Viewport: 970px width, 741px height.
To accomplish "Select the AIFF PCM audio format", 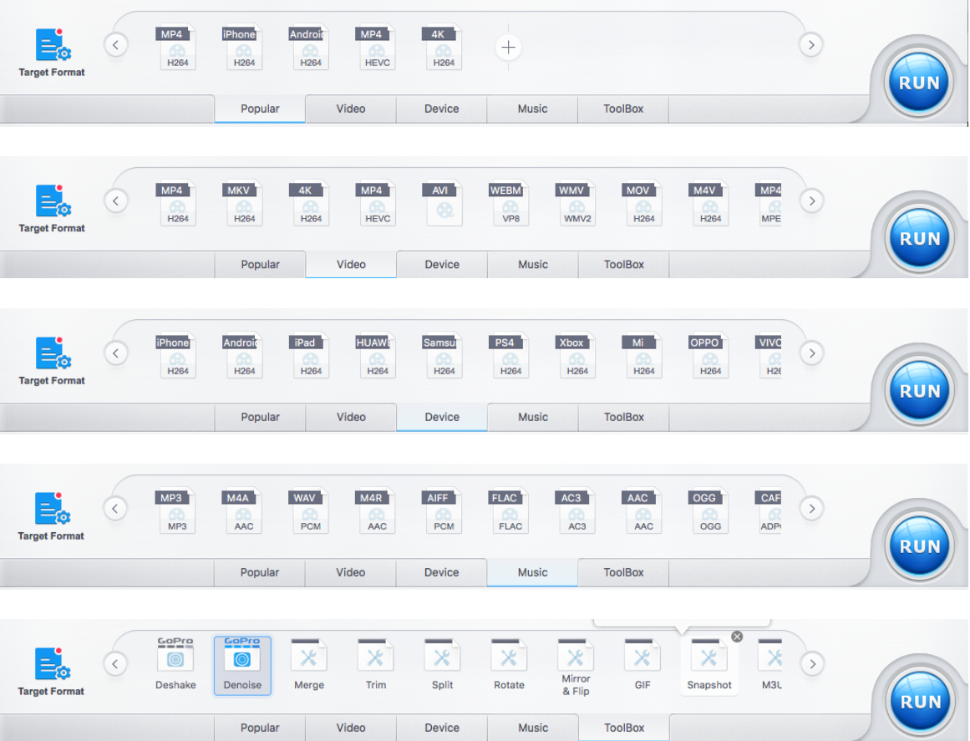I will coord(443,511).
